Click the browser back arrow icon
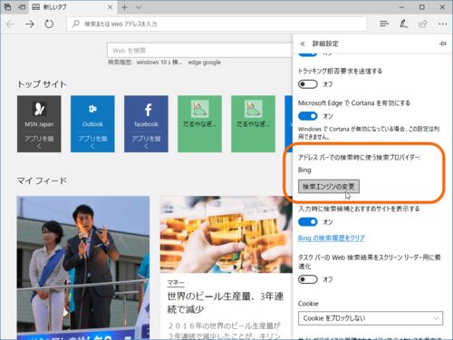The image size is (453, 340). 10,24
